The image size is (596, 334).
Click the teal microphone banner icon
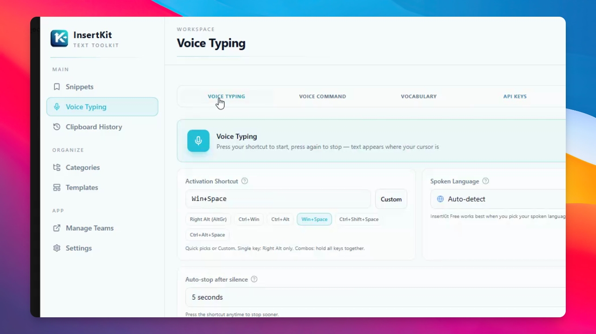tap(199, 141)
